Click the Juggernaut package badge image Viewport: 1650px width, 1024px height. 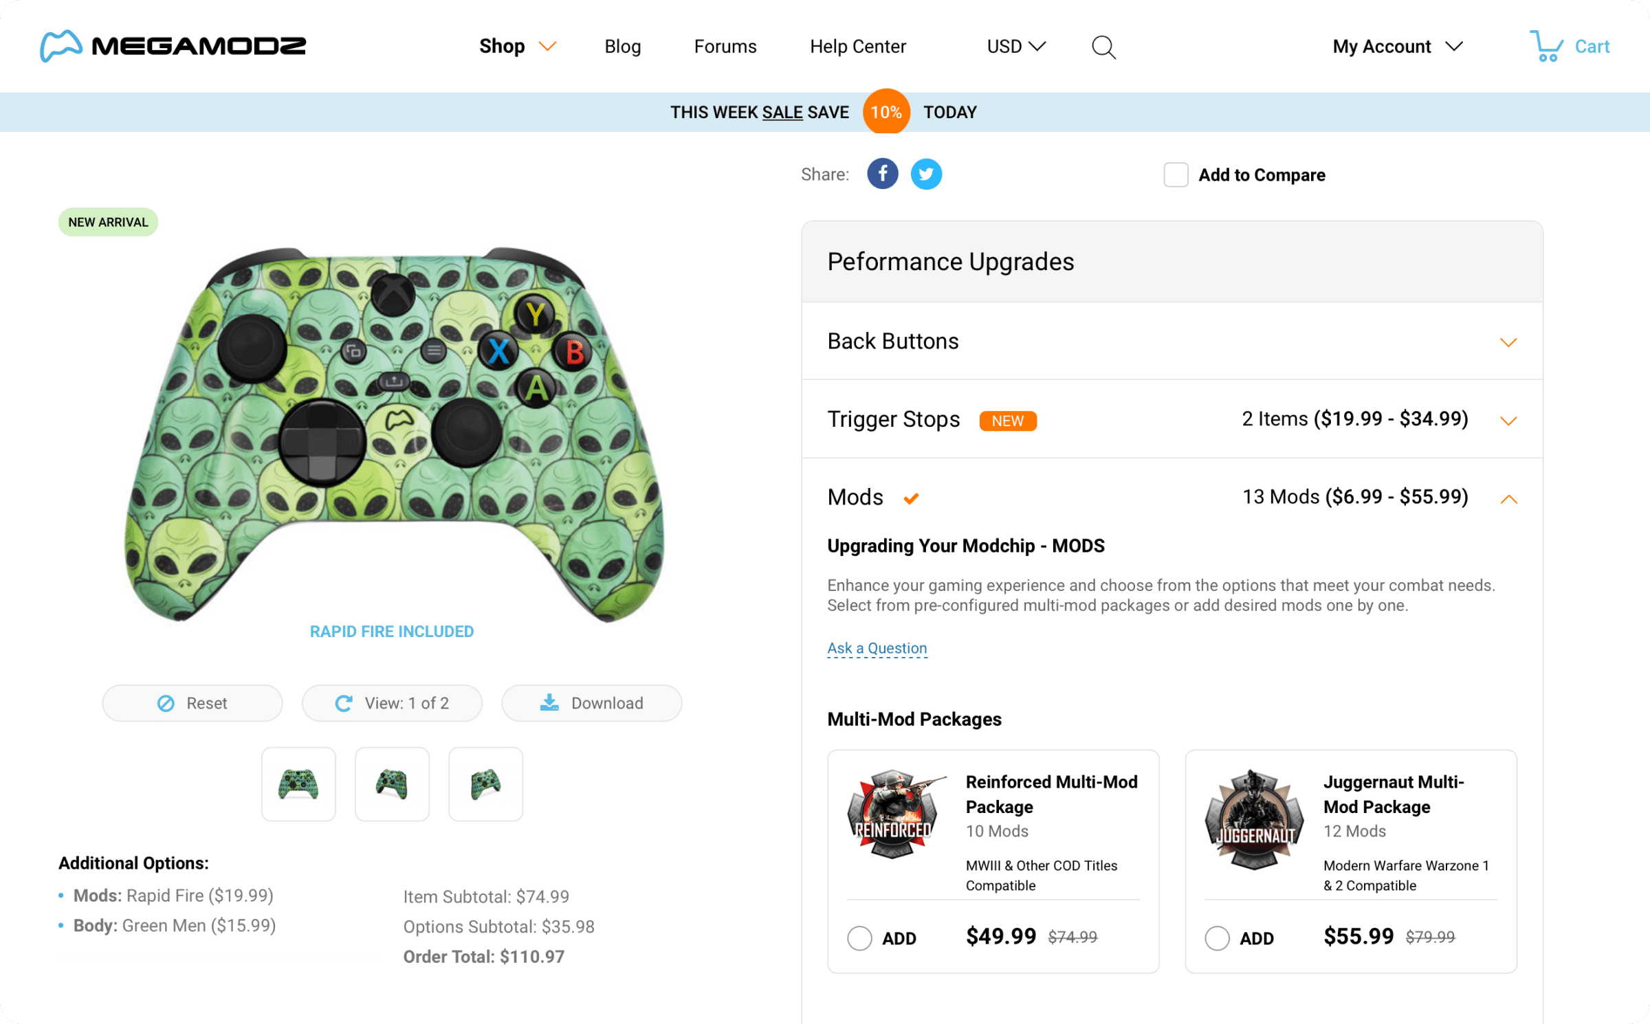click(x=1253, y=819)
